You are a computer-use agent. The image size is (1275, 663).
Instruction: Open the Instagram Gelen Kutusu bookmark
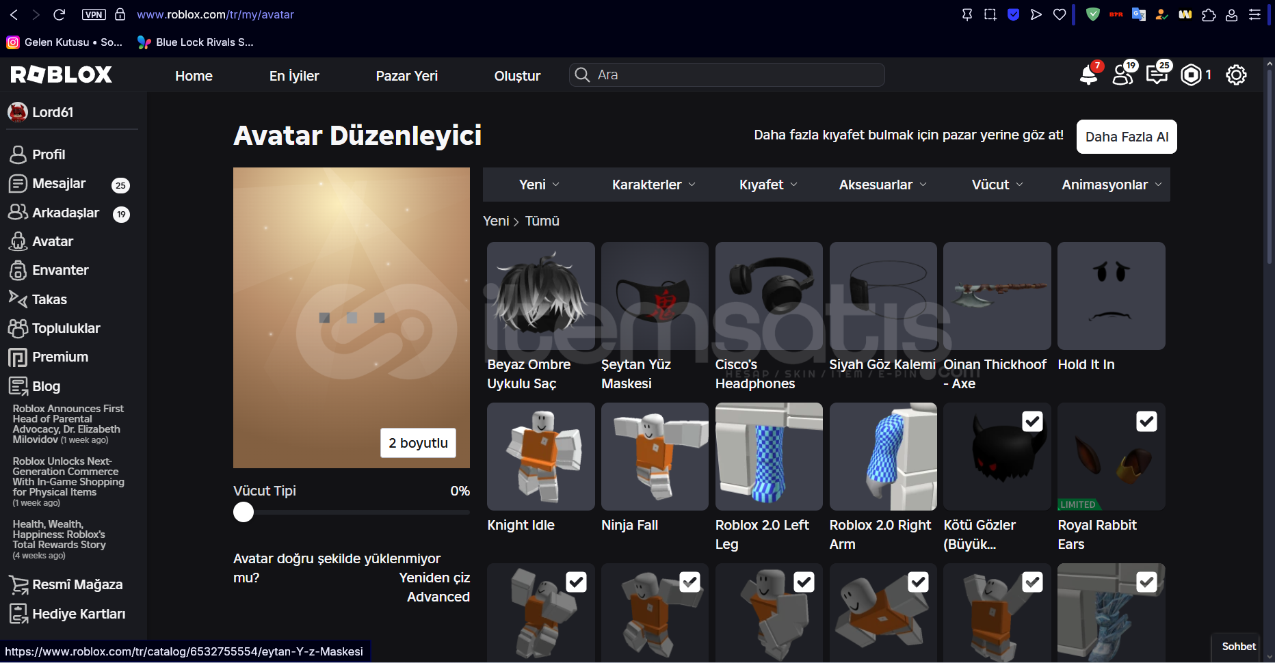[x=65, y=42]
